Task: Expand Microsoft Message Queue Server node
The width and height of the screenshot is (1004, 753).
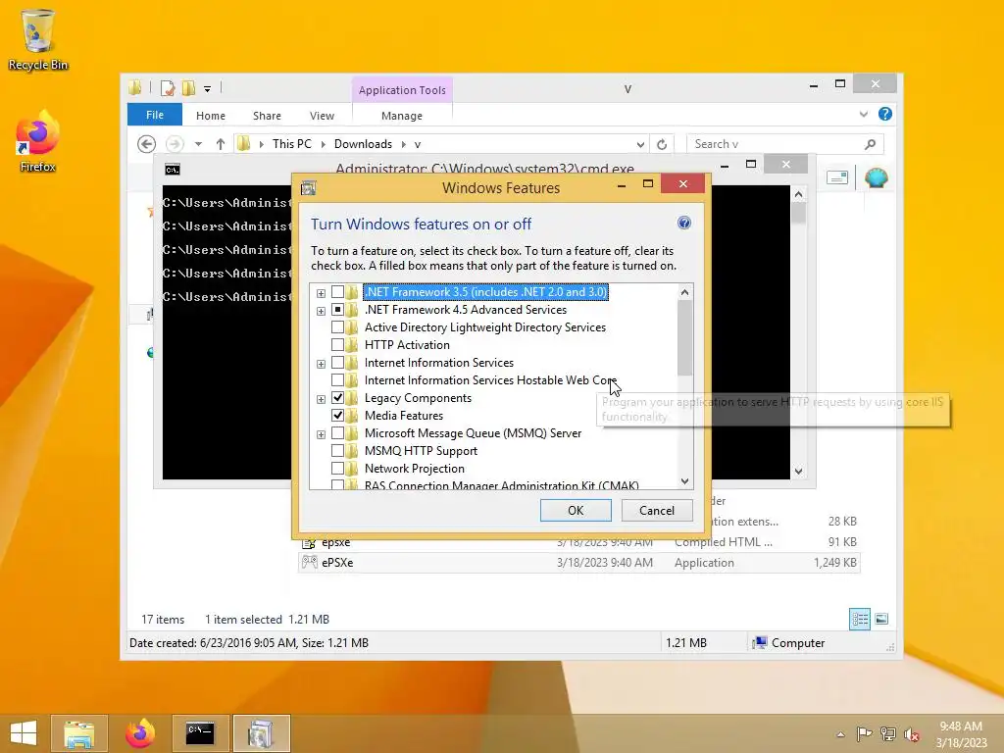Action: (321, 434)
